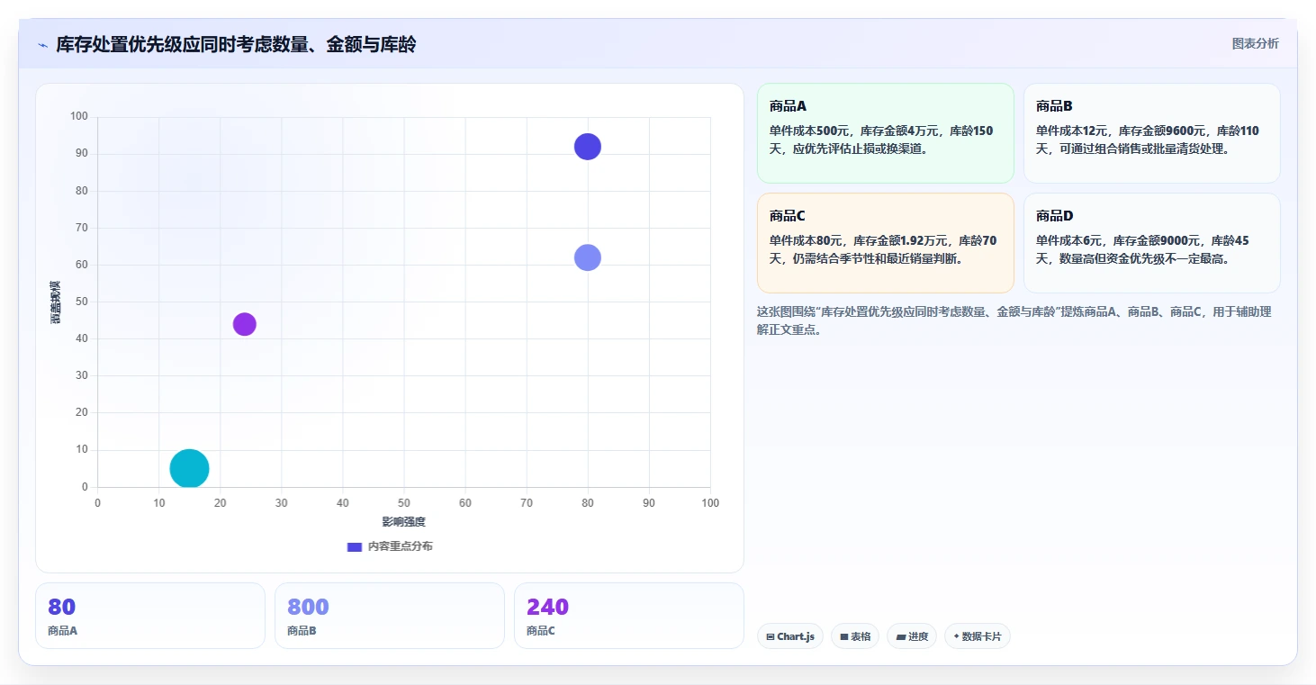Click the 图表分析 label in header
The width and height of the screenshot is (1316, 685).
click(1255, 44)
